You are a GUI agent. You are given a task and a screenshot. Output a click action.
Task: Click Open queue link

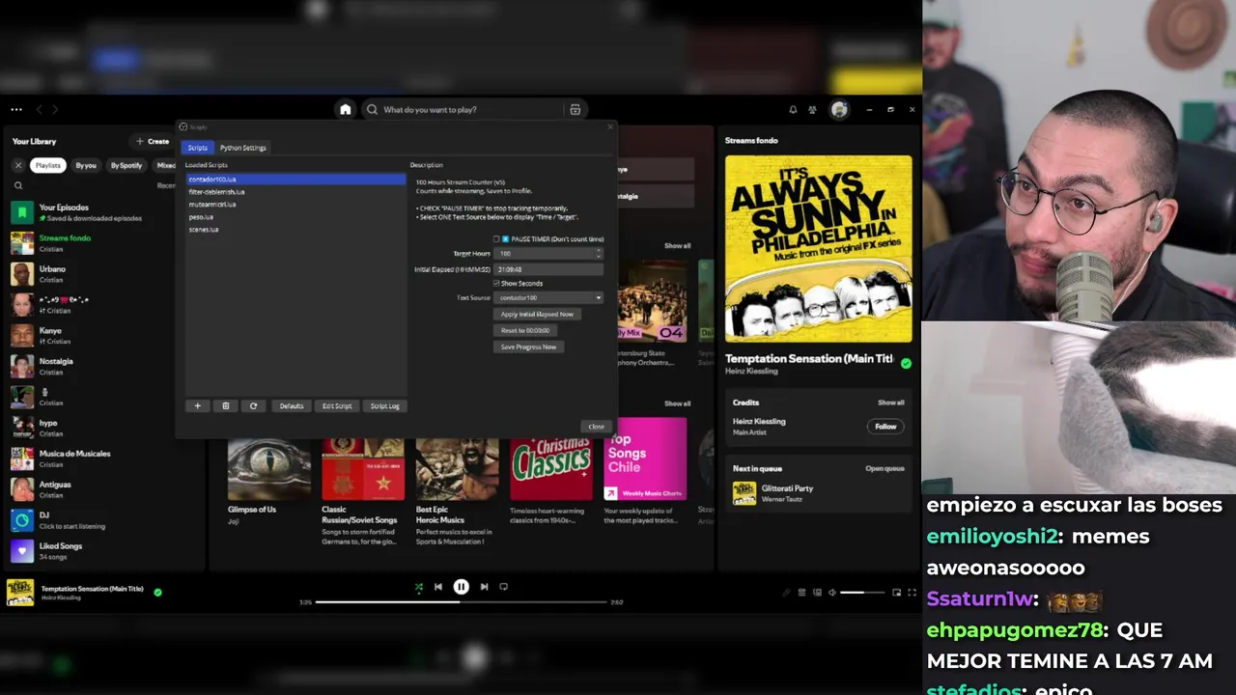[885, 468]
